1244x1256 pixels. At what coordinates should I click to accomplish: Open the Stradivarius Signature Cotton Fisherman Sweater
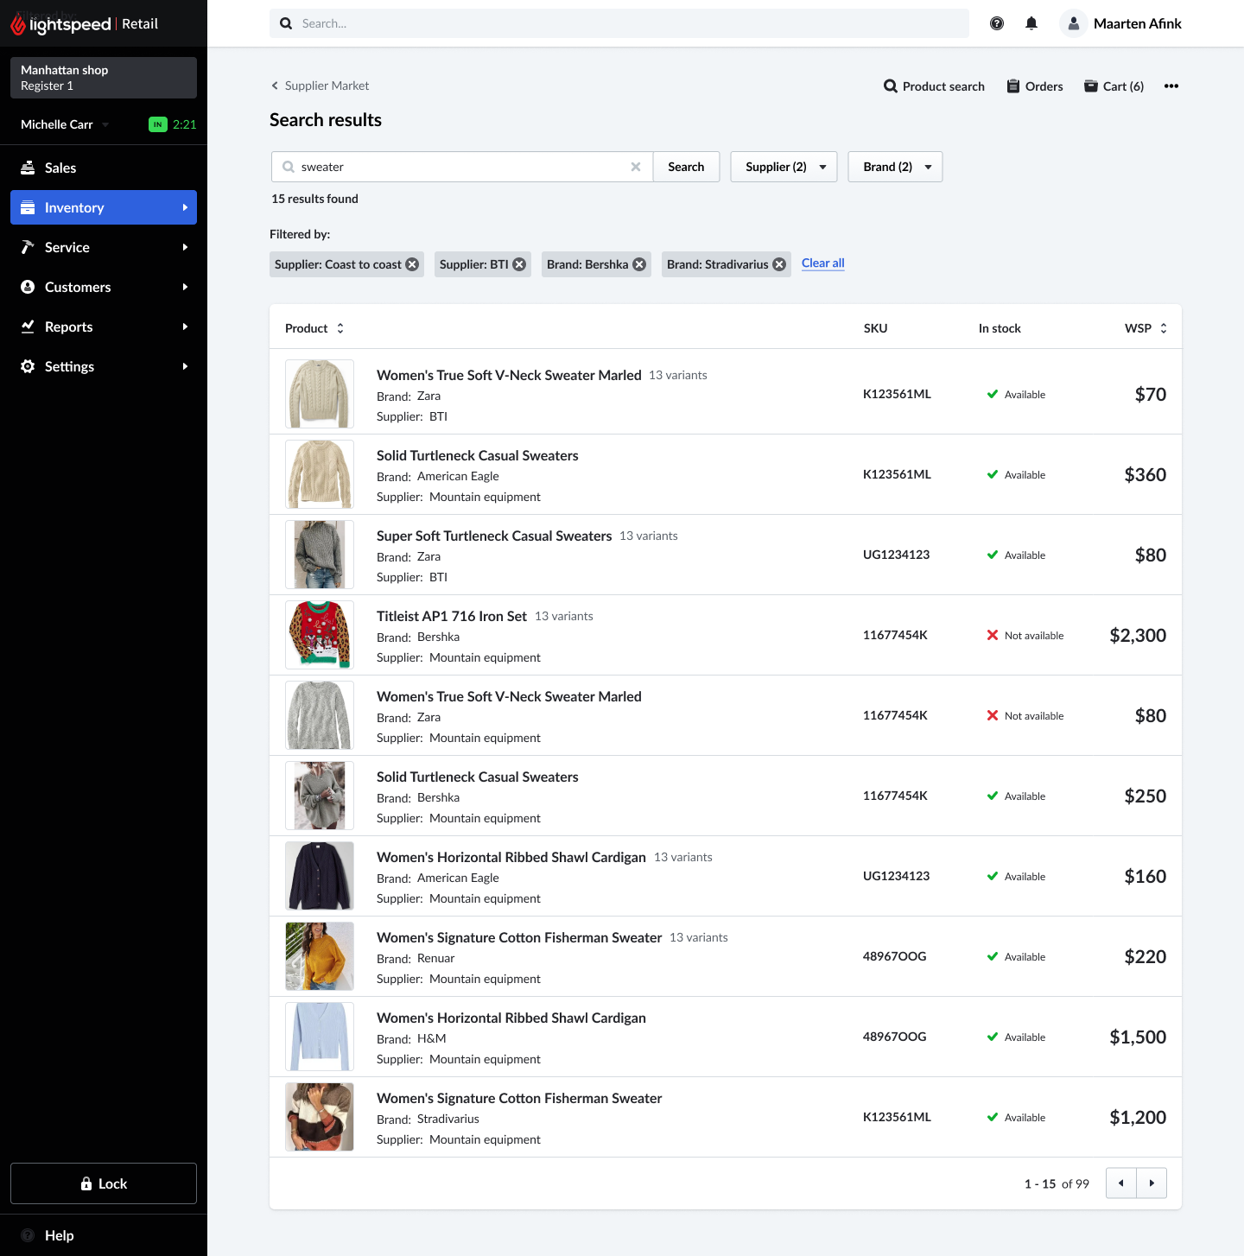519,1098
